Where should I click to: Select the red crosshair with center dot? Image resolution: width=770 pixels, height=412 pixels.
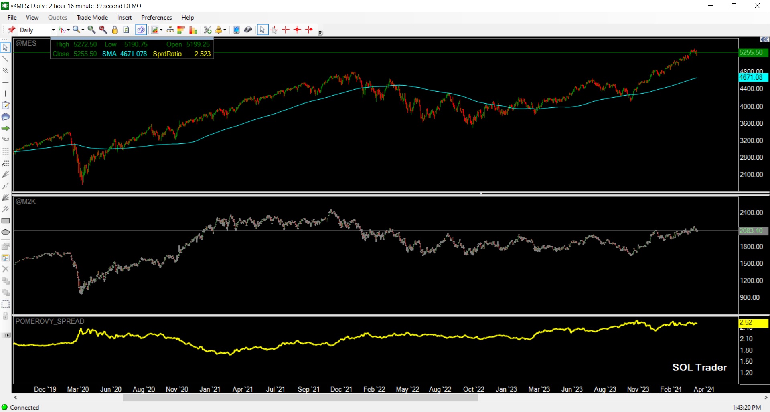click(x=297, y=30)
